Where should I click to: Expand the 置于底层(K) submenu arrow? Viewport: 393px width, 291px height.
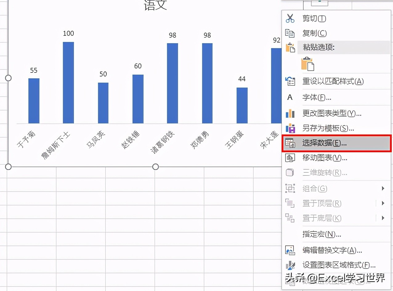383,218
